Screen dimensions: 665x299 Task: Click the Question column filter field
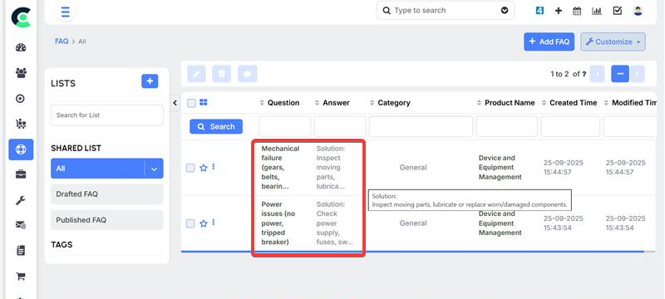tap(285, 126)
